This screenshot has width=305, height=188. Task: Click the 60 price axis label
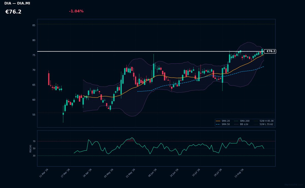pos(34,100)
